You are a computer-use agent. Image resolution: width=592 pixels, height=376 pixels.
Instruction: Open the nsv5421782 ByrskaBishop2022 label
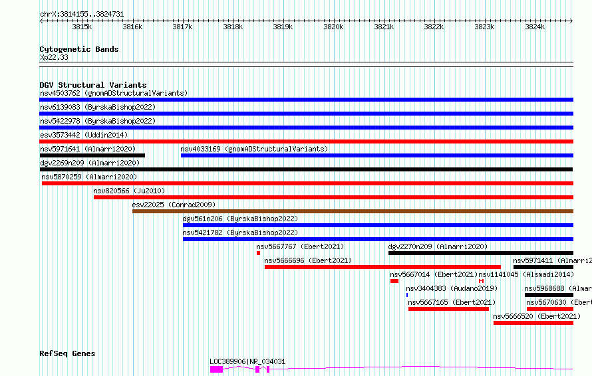[x=240, y=233]
